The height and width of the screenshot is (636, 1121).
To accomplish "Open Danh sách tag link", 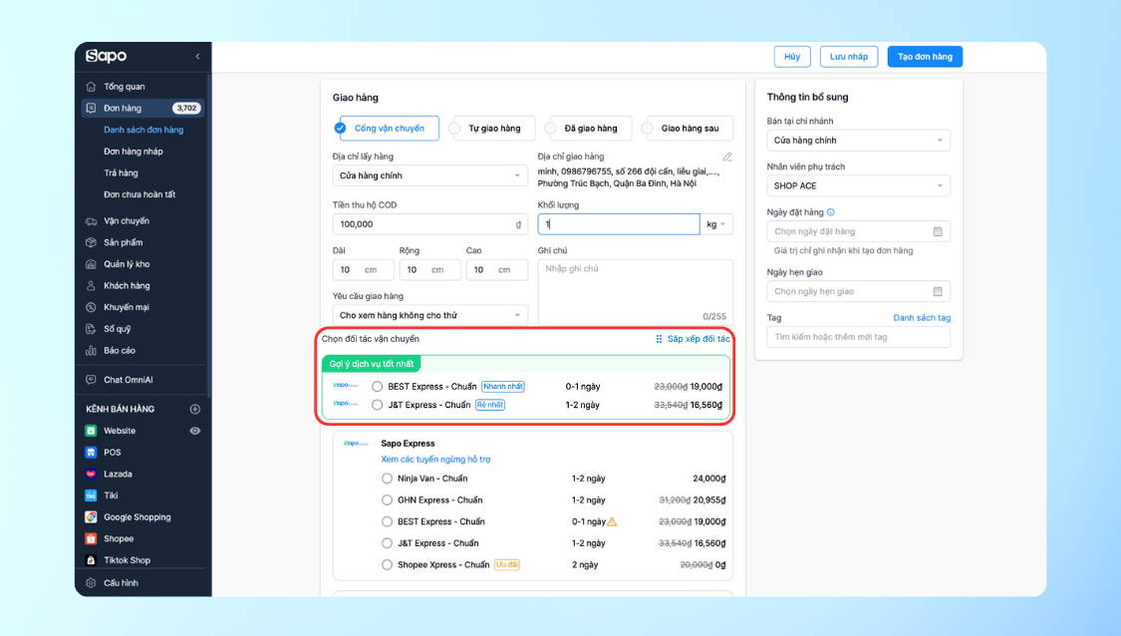I will 922,318.
